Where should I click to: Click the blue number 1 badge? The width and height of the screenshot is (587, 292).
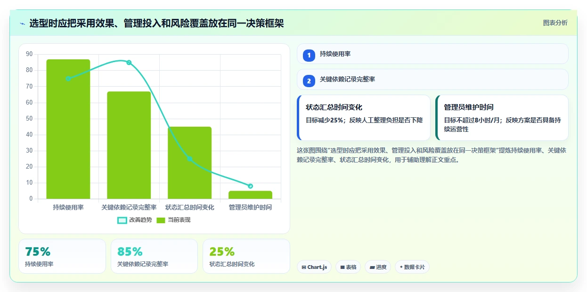click(309, 56)
